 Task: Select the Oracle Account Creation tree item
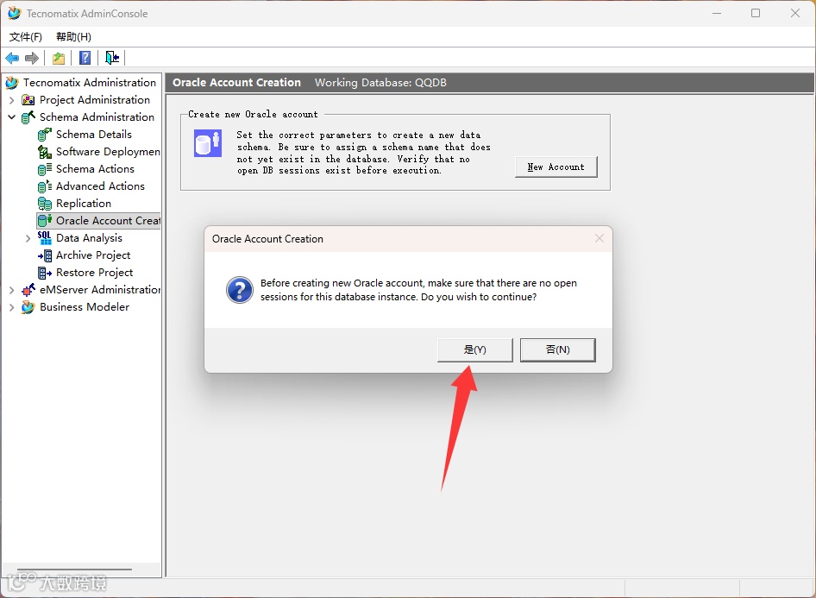tap(108, 221)
